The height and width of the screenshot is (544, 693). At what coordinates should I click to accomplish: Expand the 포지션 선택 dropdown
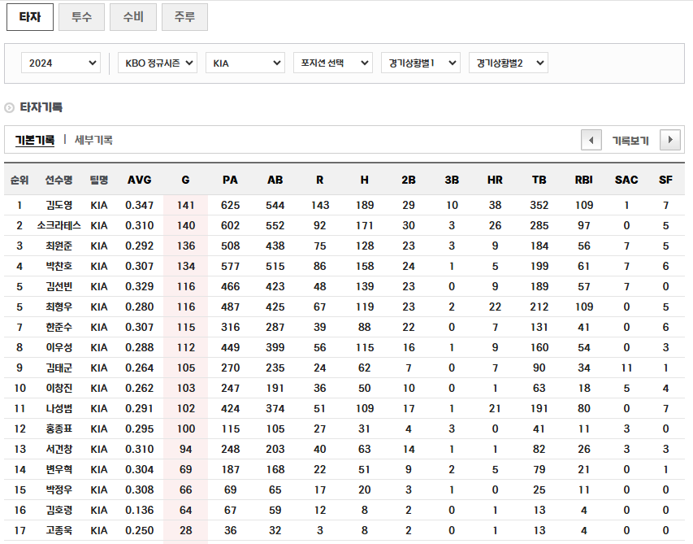(333, 63)
